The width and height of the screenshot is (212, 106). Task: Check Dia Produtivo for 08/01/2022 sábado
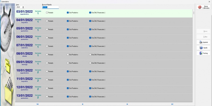68,55
